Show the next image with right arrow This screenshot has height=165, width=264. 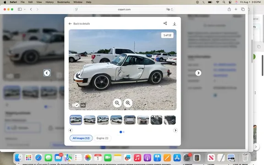(x=198, y=73)
